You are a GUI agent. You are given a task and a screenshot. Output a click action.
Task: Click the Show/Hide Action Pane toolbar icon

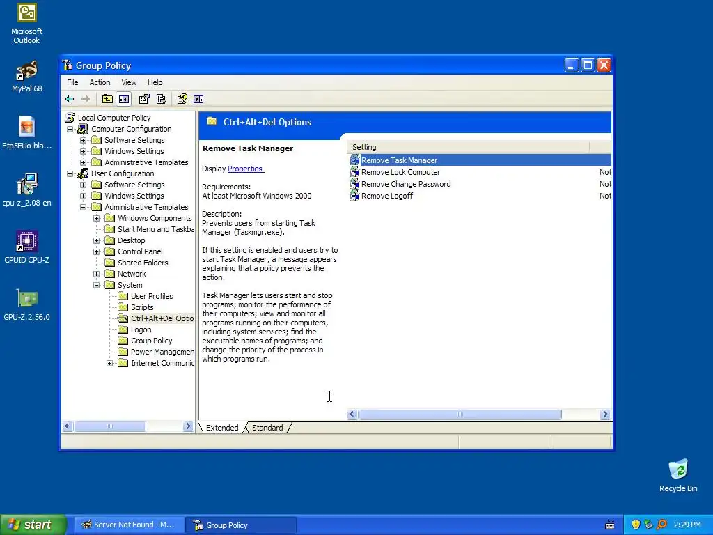tap(198, 99)
